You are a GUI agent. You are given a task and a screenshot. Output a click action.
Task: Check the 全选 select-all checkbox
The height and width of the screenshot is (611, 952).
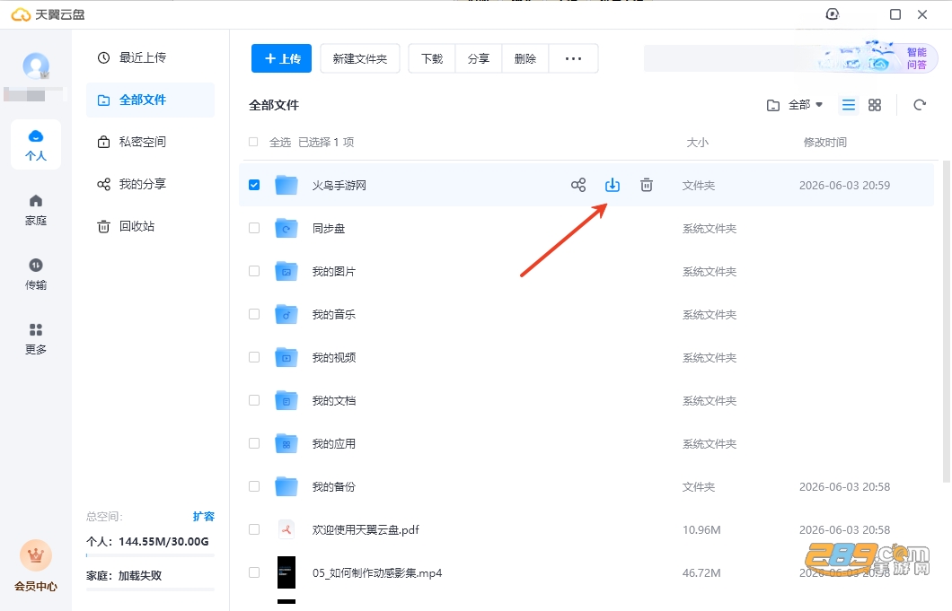(x=253, y=142)
